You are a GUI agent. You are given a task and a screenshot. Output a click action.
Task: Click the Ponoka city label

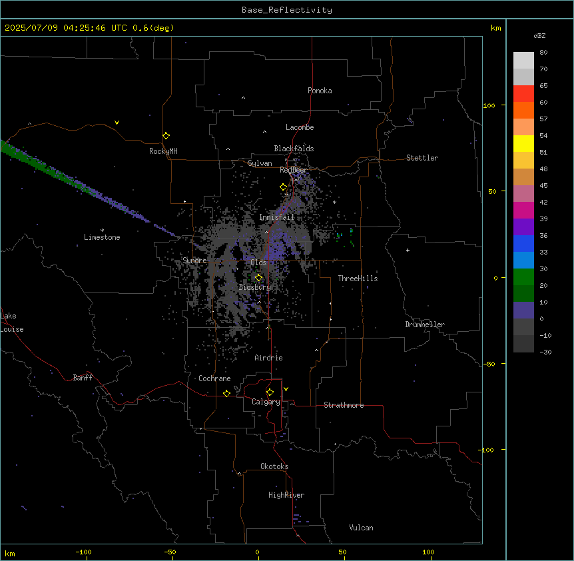pyautogui.click(x=320, y=91)
